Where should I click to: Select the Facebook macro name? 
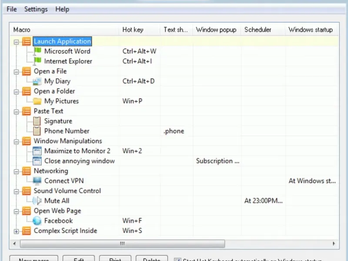tap(58, 221)
